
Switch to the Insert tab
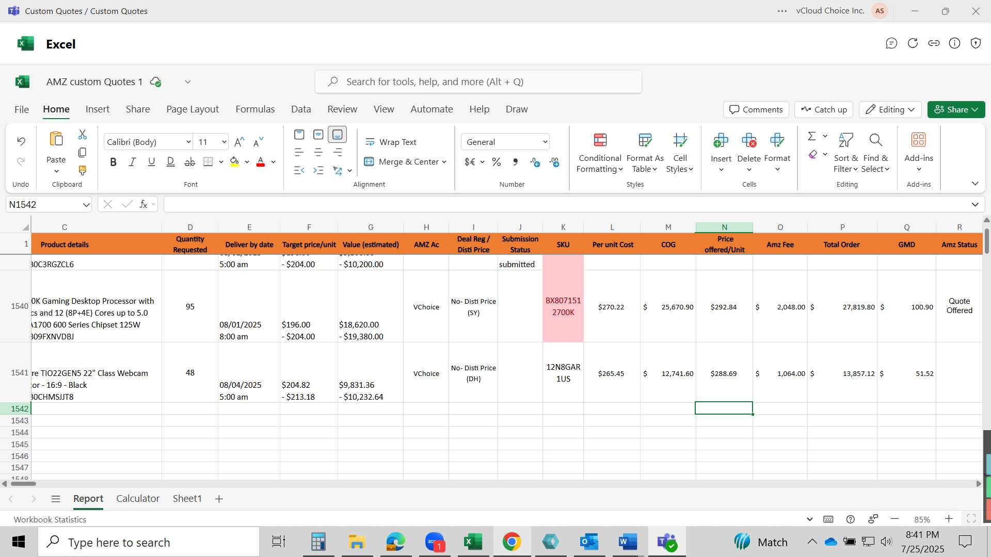point(98,109)
